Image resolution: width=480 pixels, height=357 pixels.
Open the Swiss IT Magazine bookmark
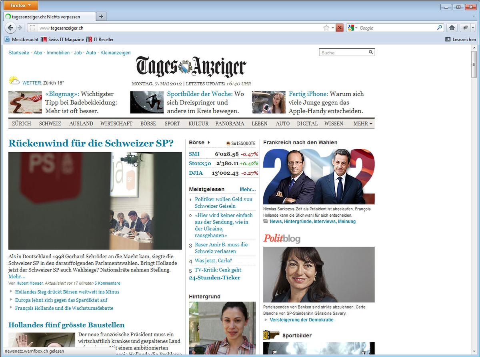(x=62, y=39)
